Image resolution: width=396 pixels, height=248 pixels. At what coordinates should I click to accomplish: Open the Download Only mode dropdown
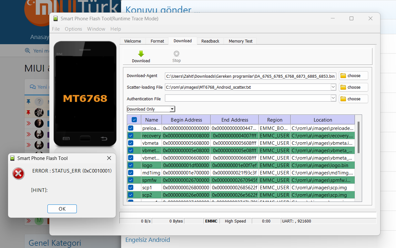coord(151,109)
